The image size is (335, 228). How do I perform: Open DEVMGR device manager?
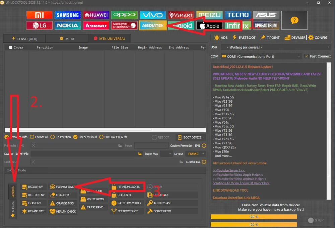point(295,37)
